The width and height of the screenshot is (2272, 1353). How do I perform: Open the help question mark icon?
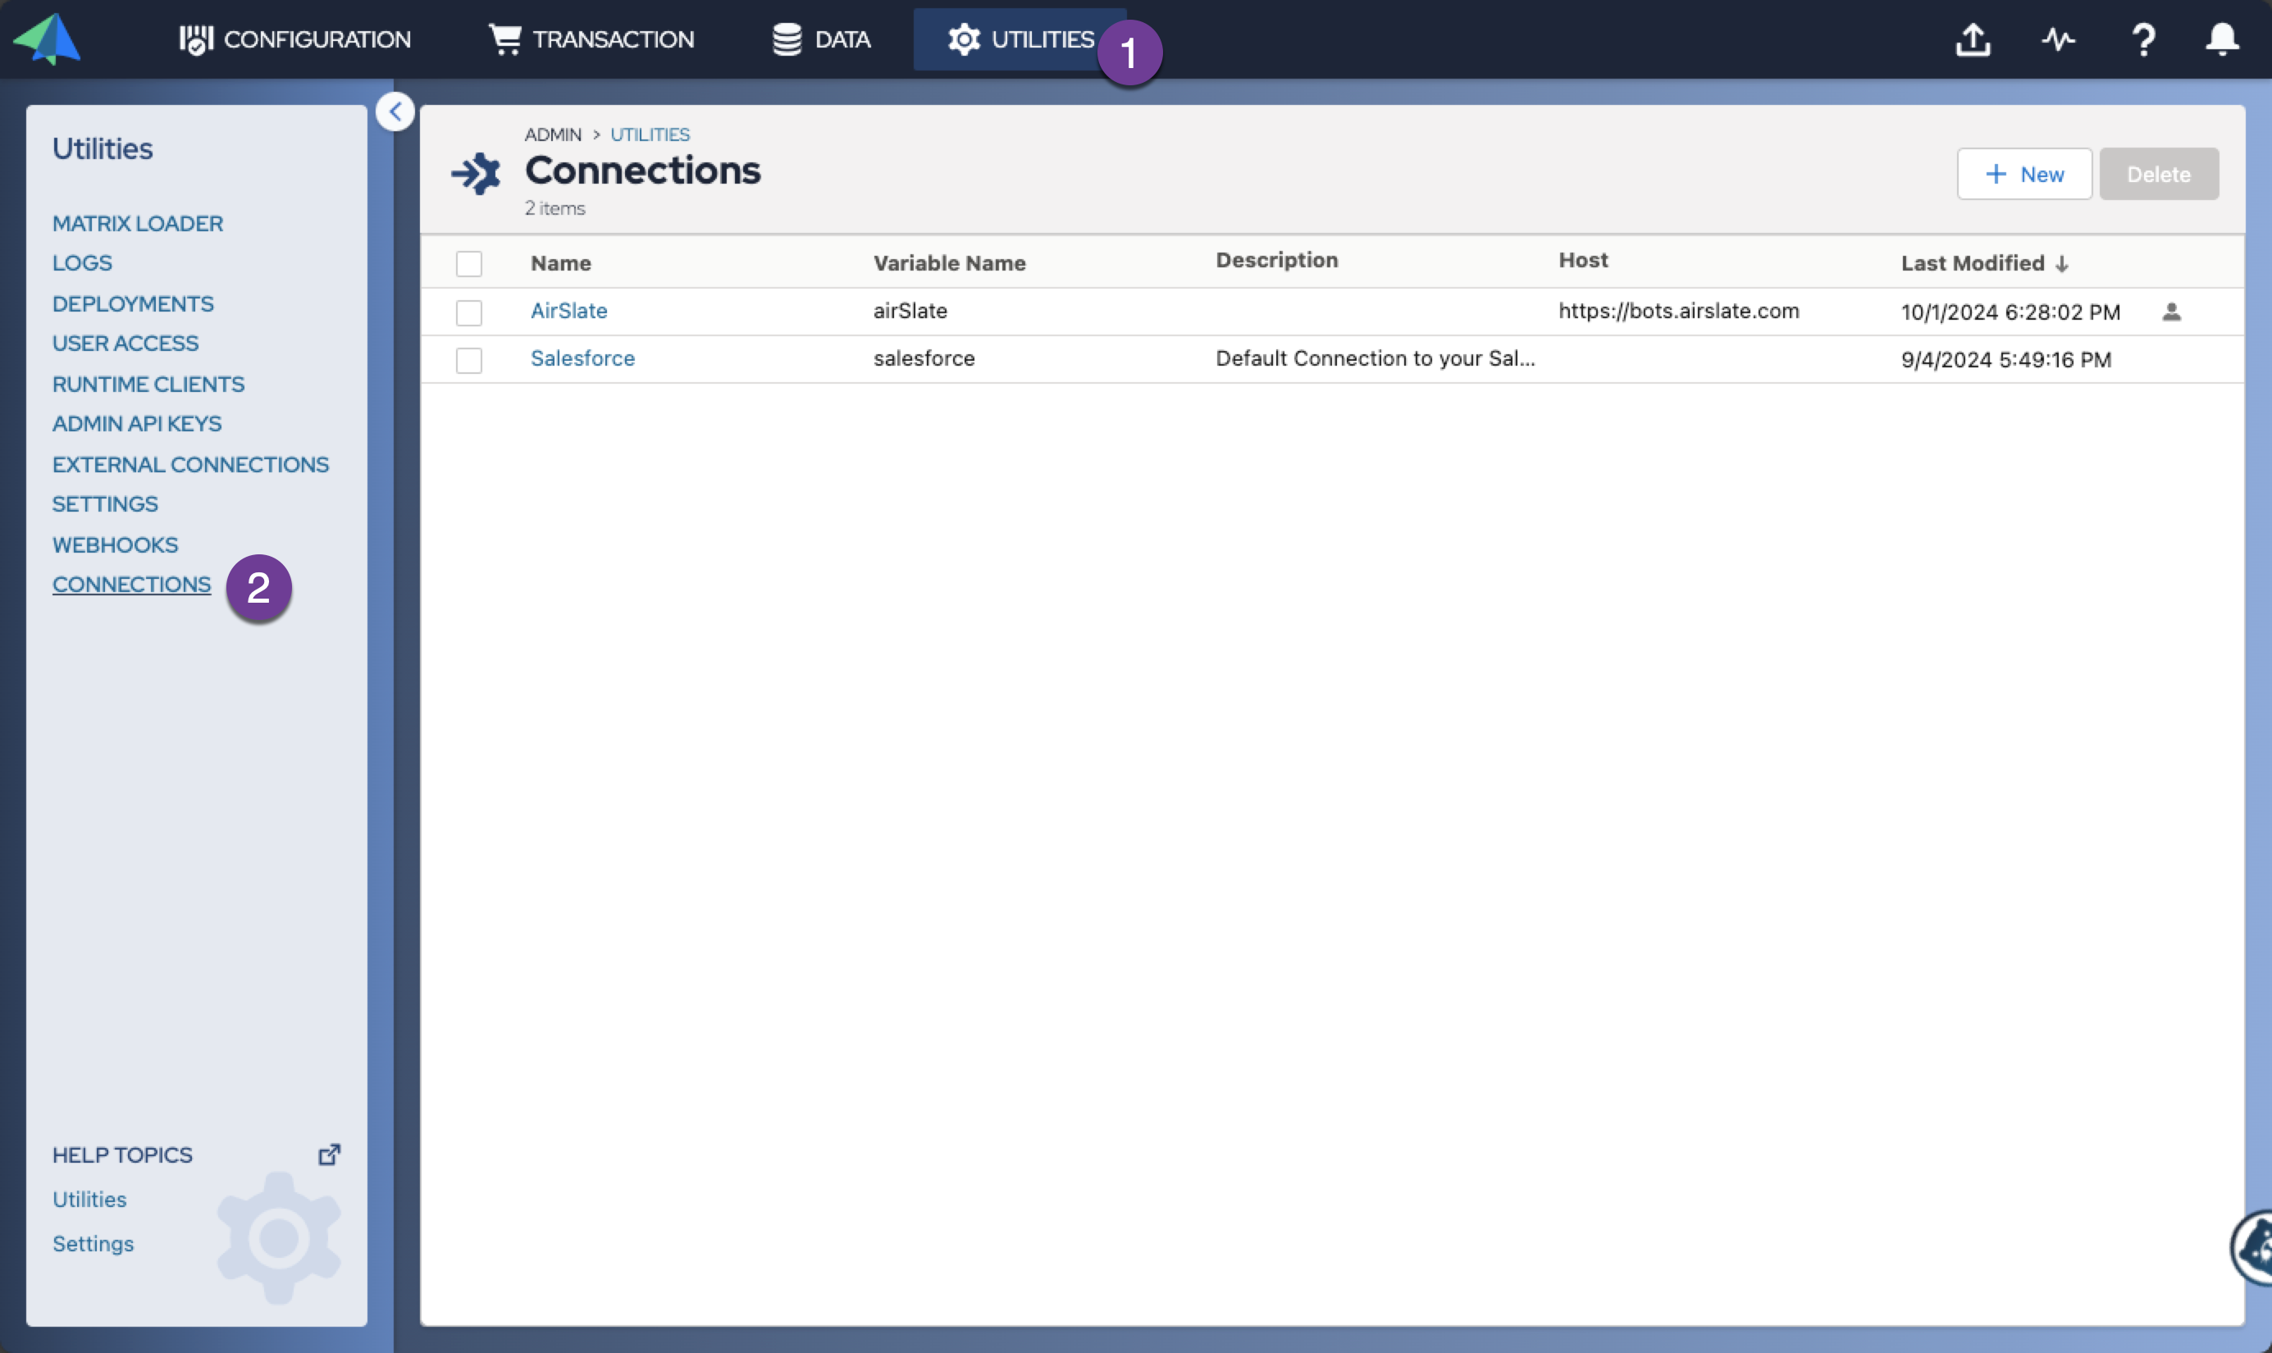[x=2143, y=39]
